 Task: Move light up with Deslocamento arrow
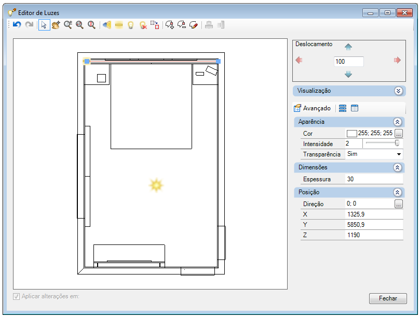pyautogui.click(x=348, y=47)
